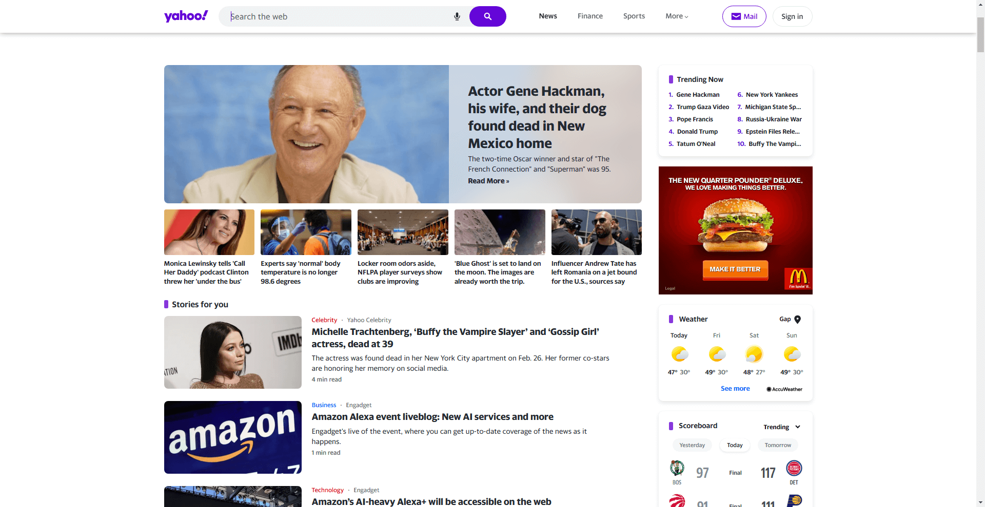This screenshot has width=985, height=507.
Task: Open Read More on Gene Hackman story
Action: (x=488, y=181)
